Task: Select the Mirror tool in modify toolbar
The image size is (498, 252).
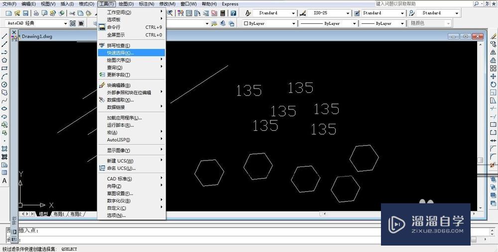Action: (493, 52)
